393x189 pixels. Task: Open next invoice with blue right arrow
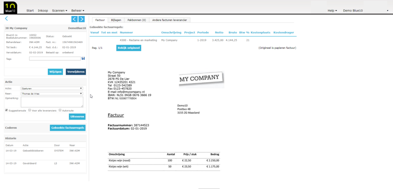(x=81, y=19)
